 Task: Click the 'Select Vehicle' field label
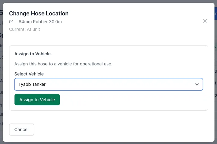click(29, 74)
